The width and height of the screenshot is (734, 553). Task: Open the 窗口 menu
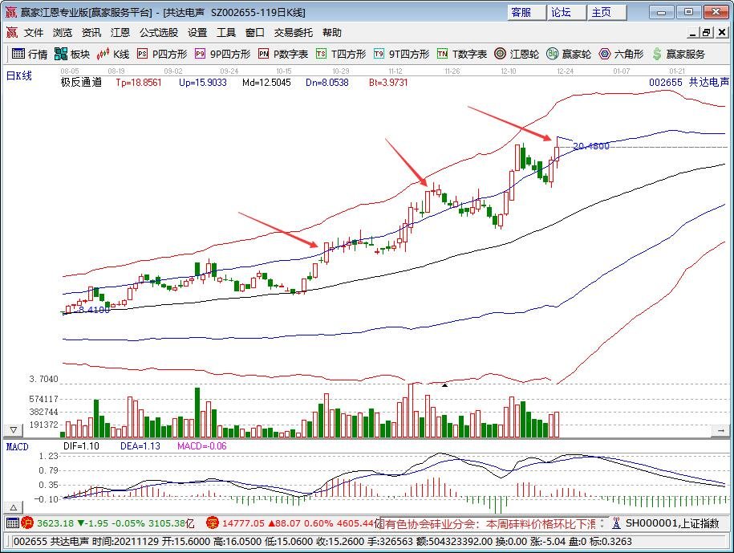point(254,33)
